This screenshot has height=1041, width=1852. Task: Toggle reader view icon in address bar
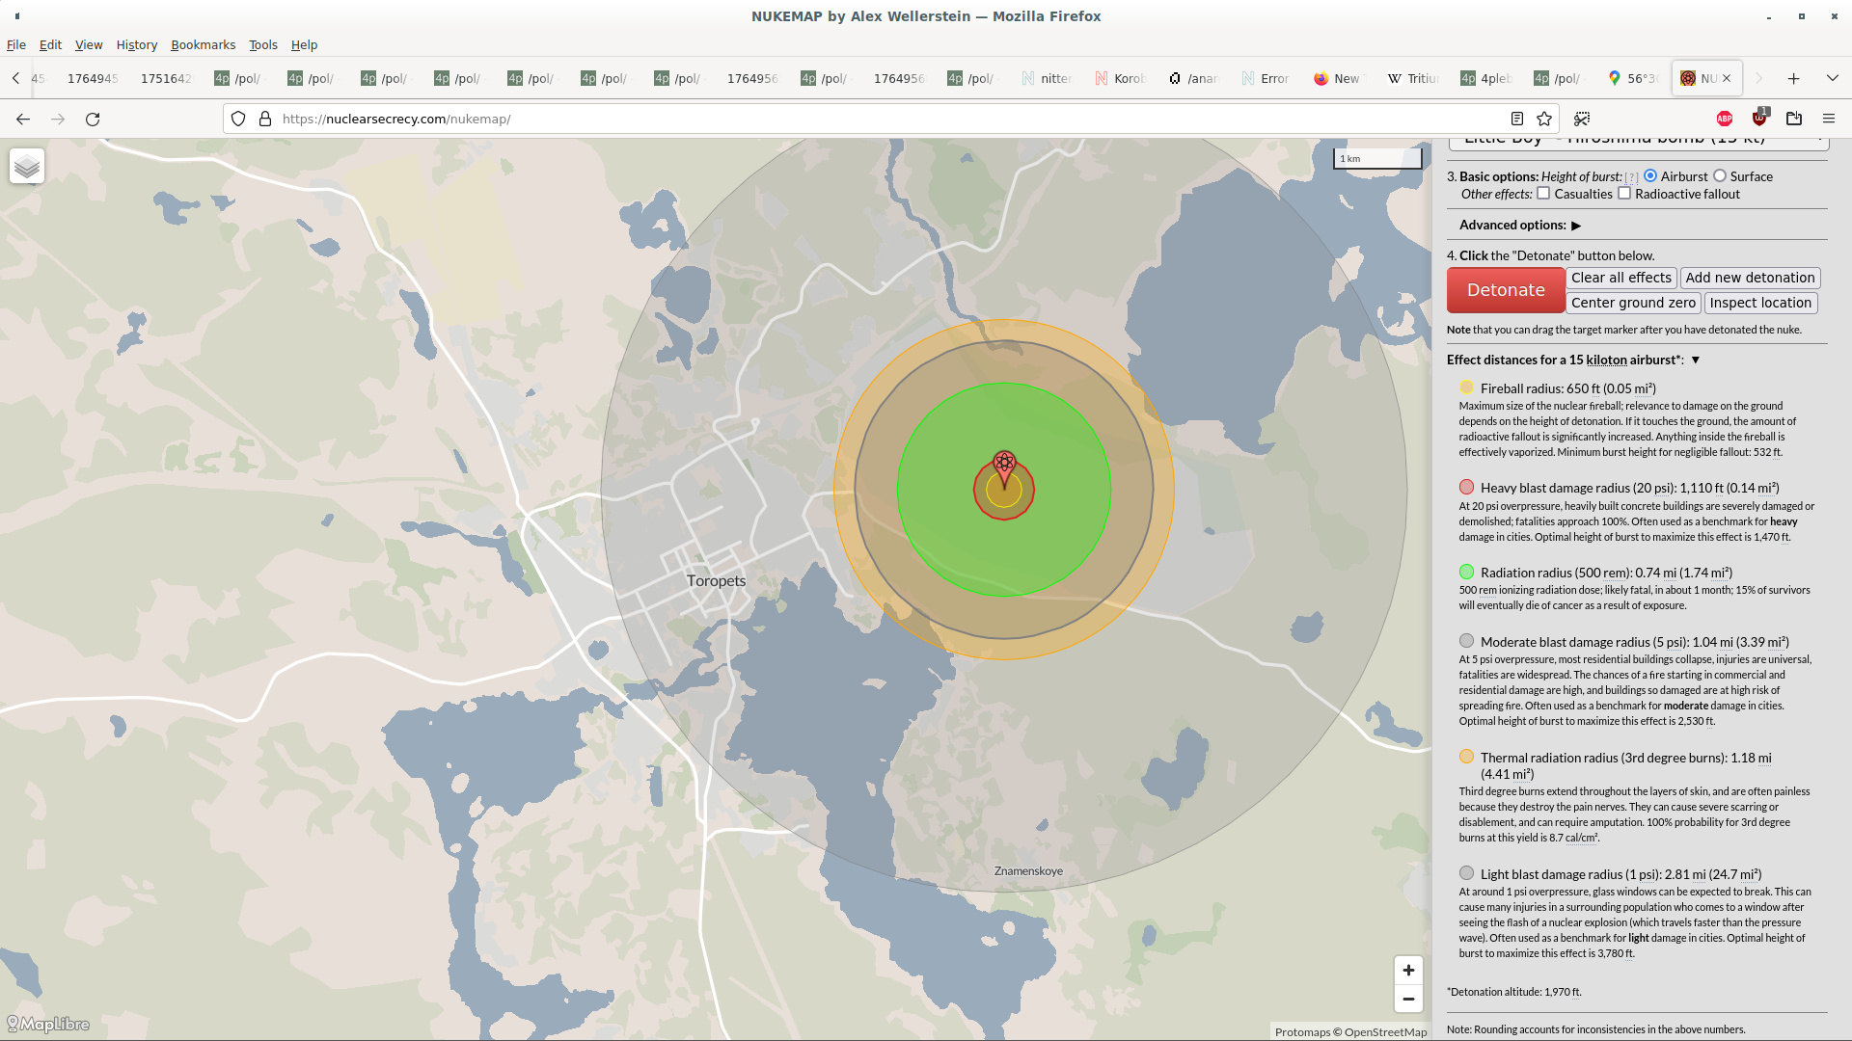tap(1517, 120)
